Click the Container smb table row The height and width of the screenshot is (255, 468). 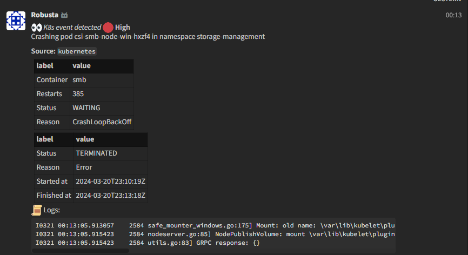(x=84, y=80)
